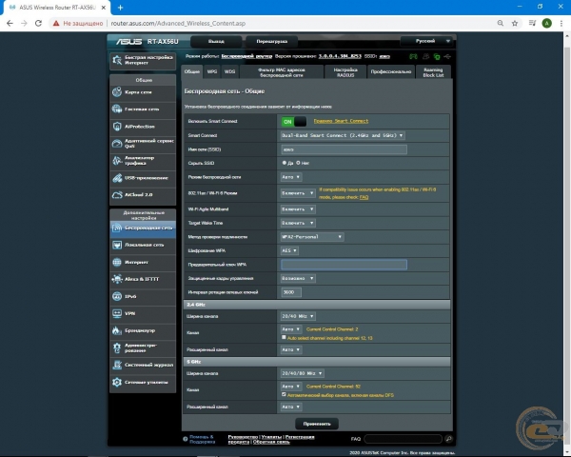Screen dimensions: 571x457
Task: Open the WPA2-Personal authentication dropdown
Action: pyautogui.click(x=312, y=237)
